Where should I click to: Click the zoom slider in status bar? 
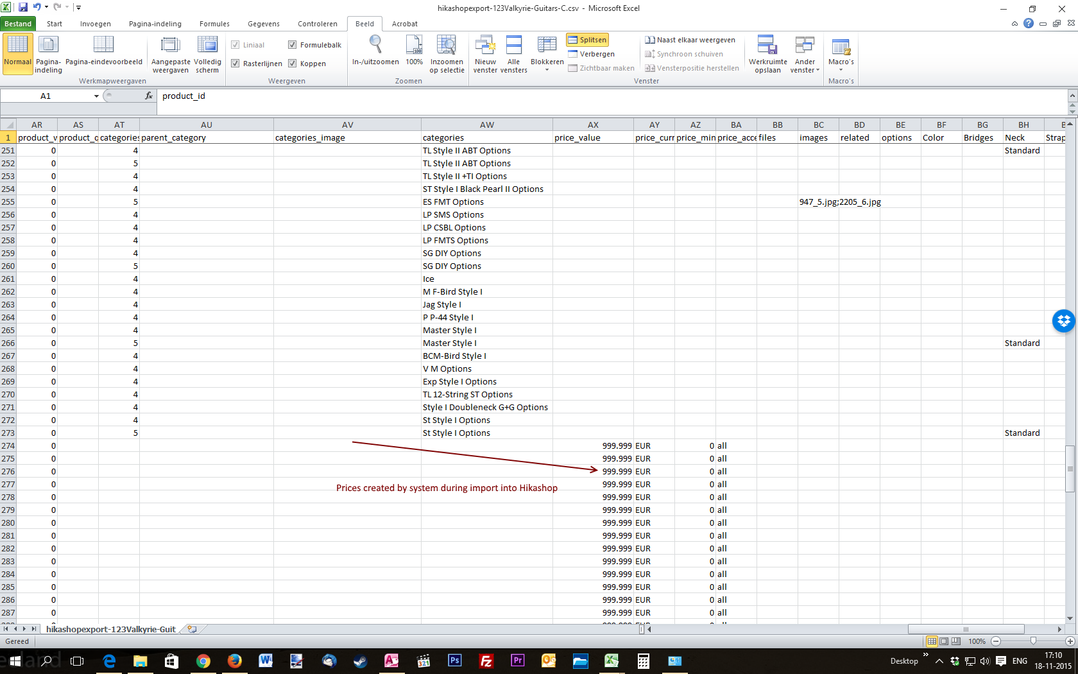click(x=1032, y=641)
